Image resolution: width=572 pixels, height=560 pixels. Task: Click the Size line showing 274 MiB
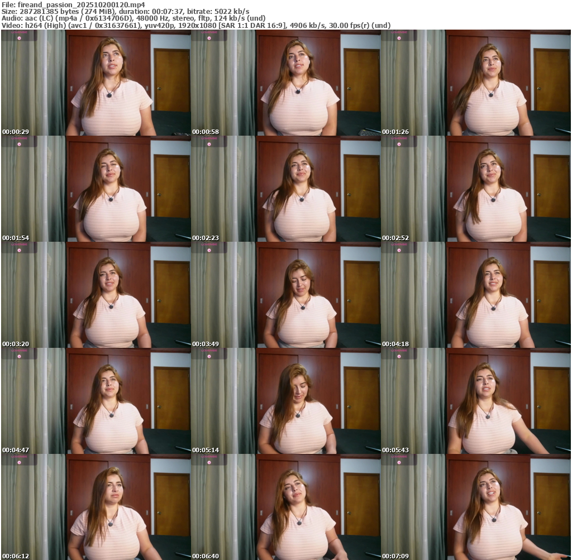[x=126, y=12]
